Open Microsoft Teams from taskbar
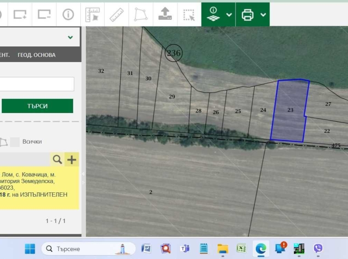 (185, 248)
